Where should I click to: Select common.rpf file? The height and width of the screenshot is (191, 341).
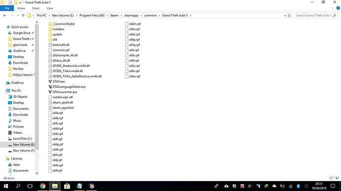click(x=59, y=50)
